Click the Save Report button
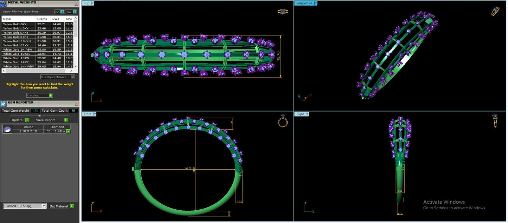Image resolution: width=508 pixels, height=223 pixels. (51, 120)
